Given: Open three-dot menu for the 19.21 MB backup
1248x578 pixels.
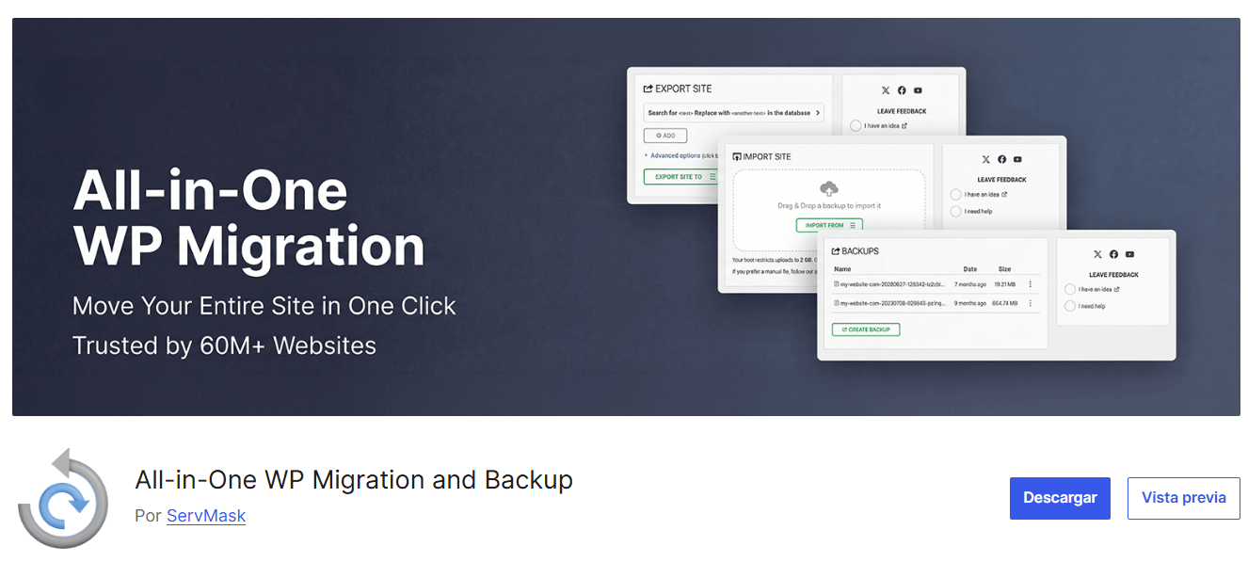Looking at the screenshot, I should [x=1030, y=284].
